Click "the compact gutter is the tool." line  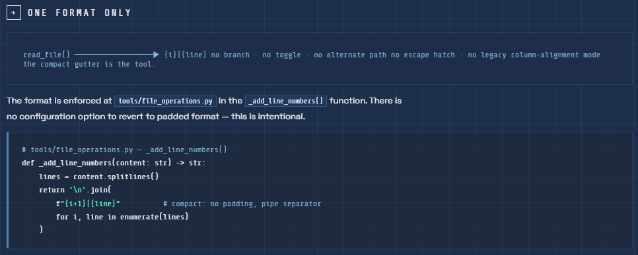(89, 64)
